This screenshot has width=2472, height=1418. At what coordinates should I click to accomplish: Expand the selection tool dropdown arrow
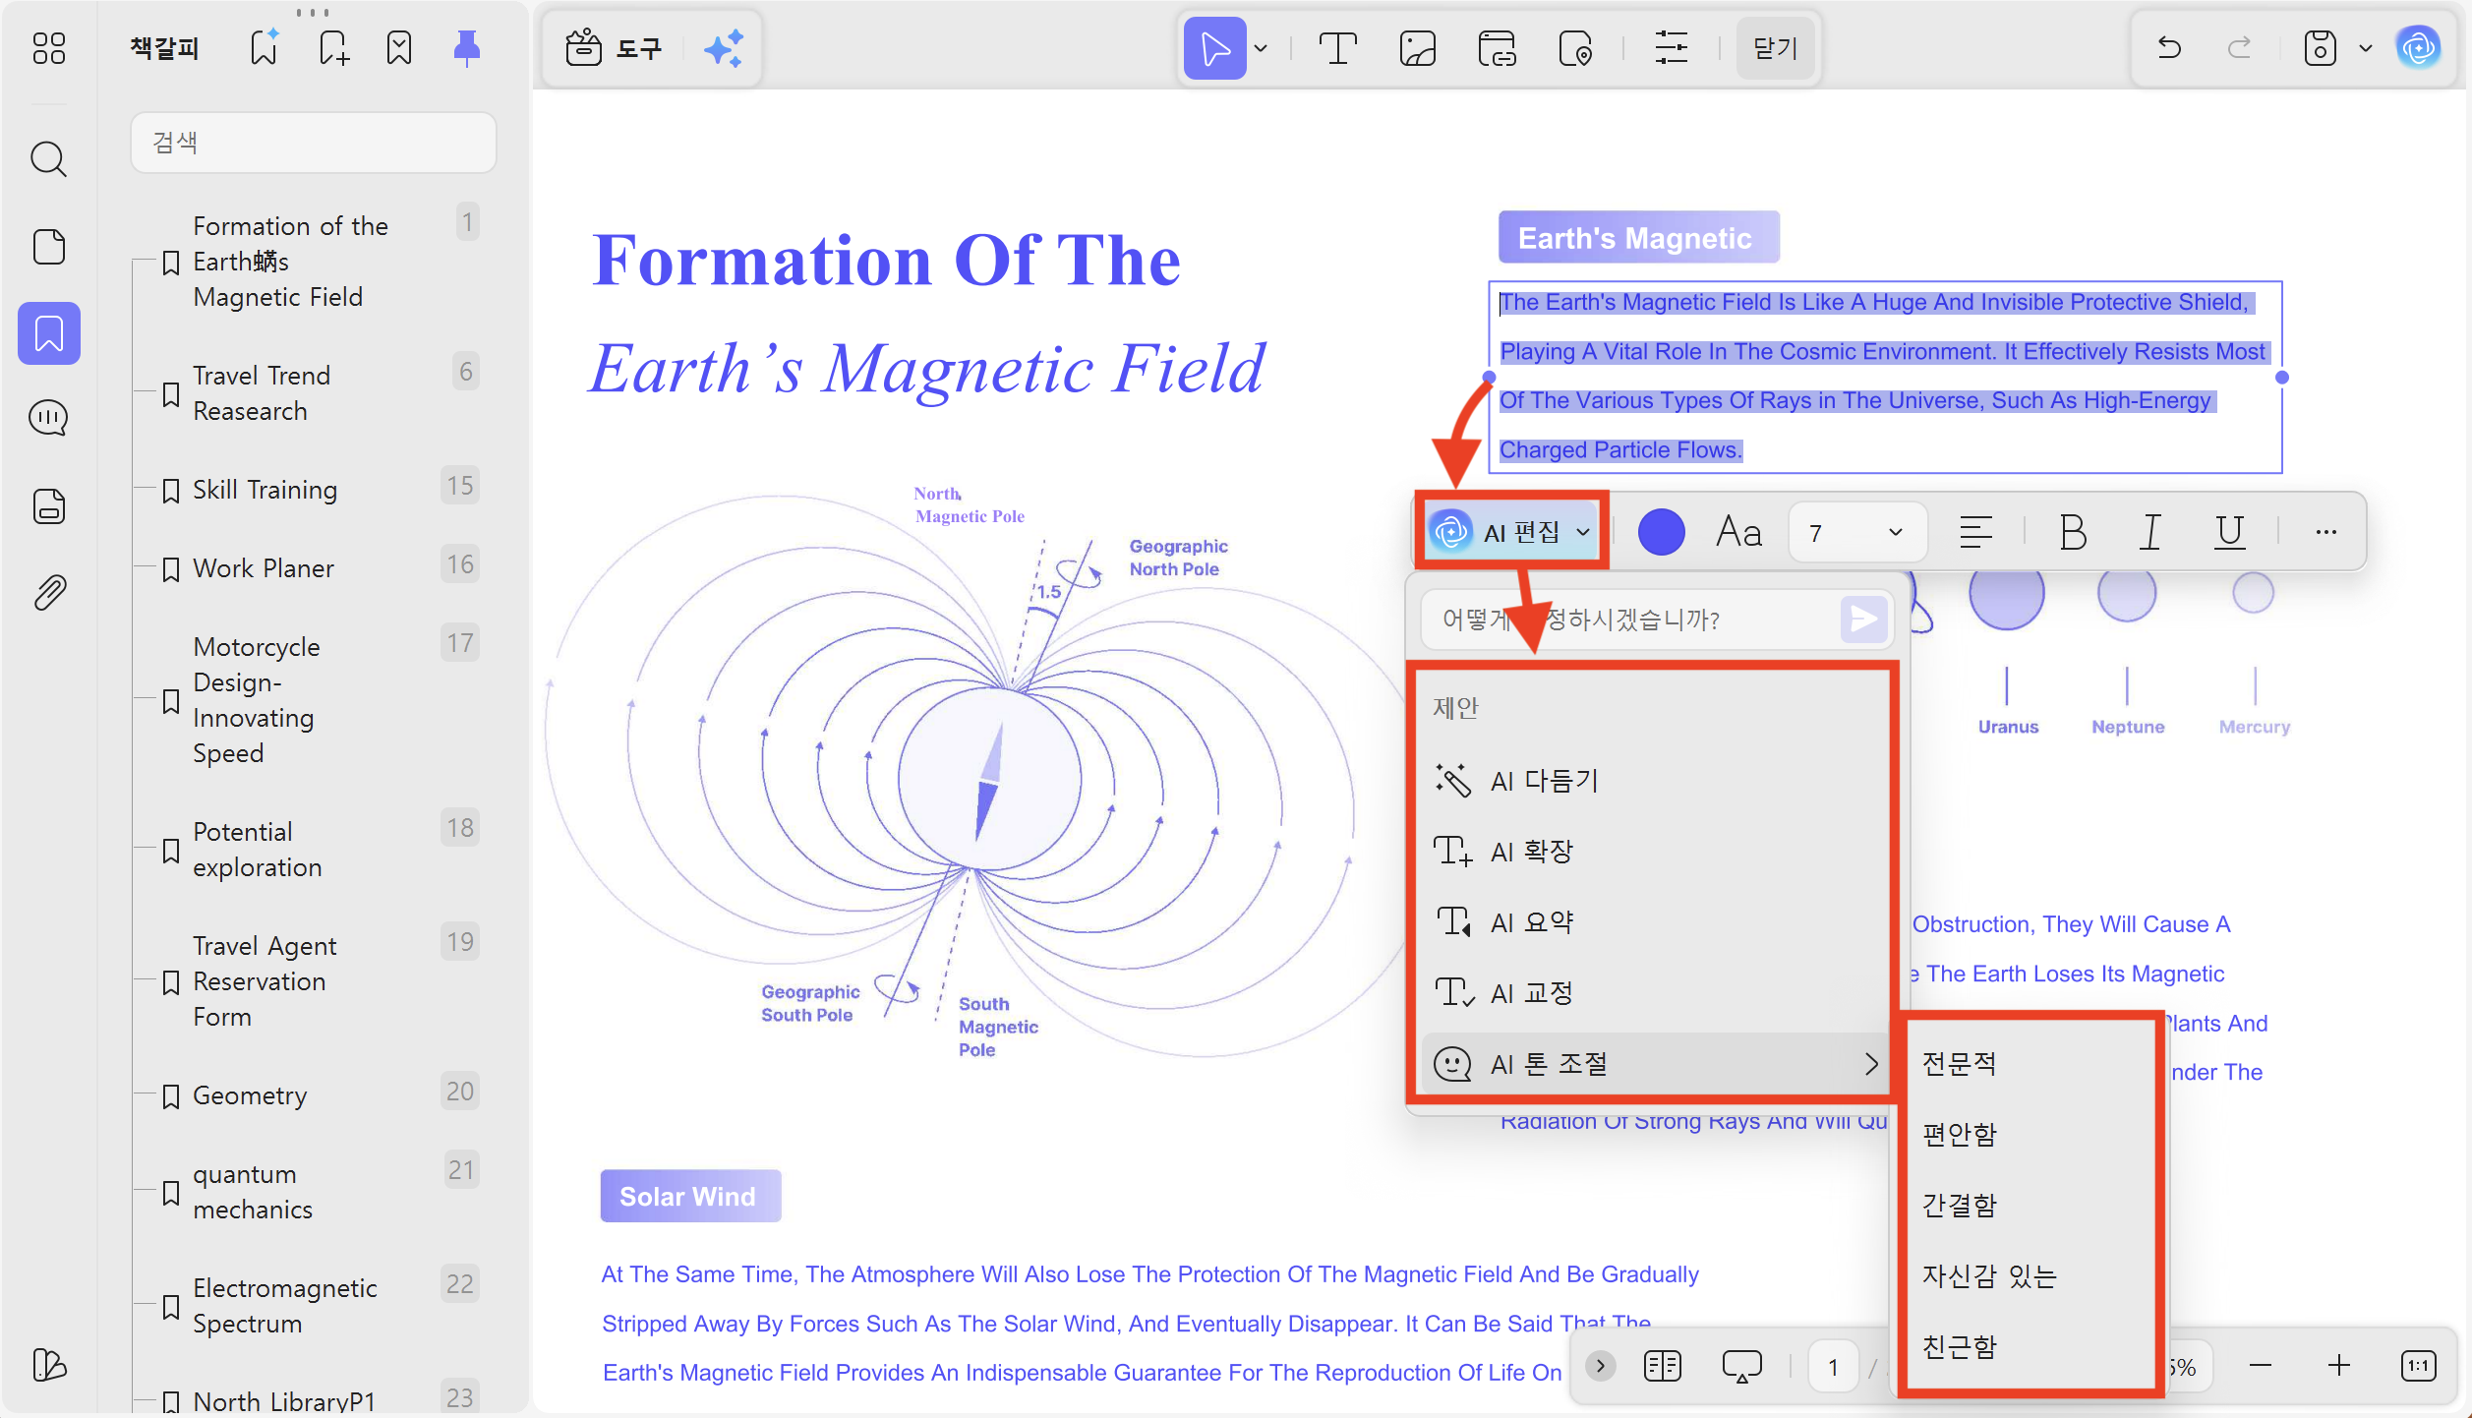(x=1261, y=48)
